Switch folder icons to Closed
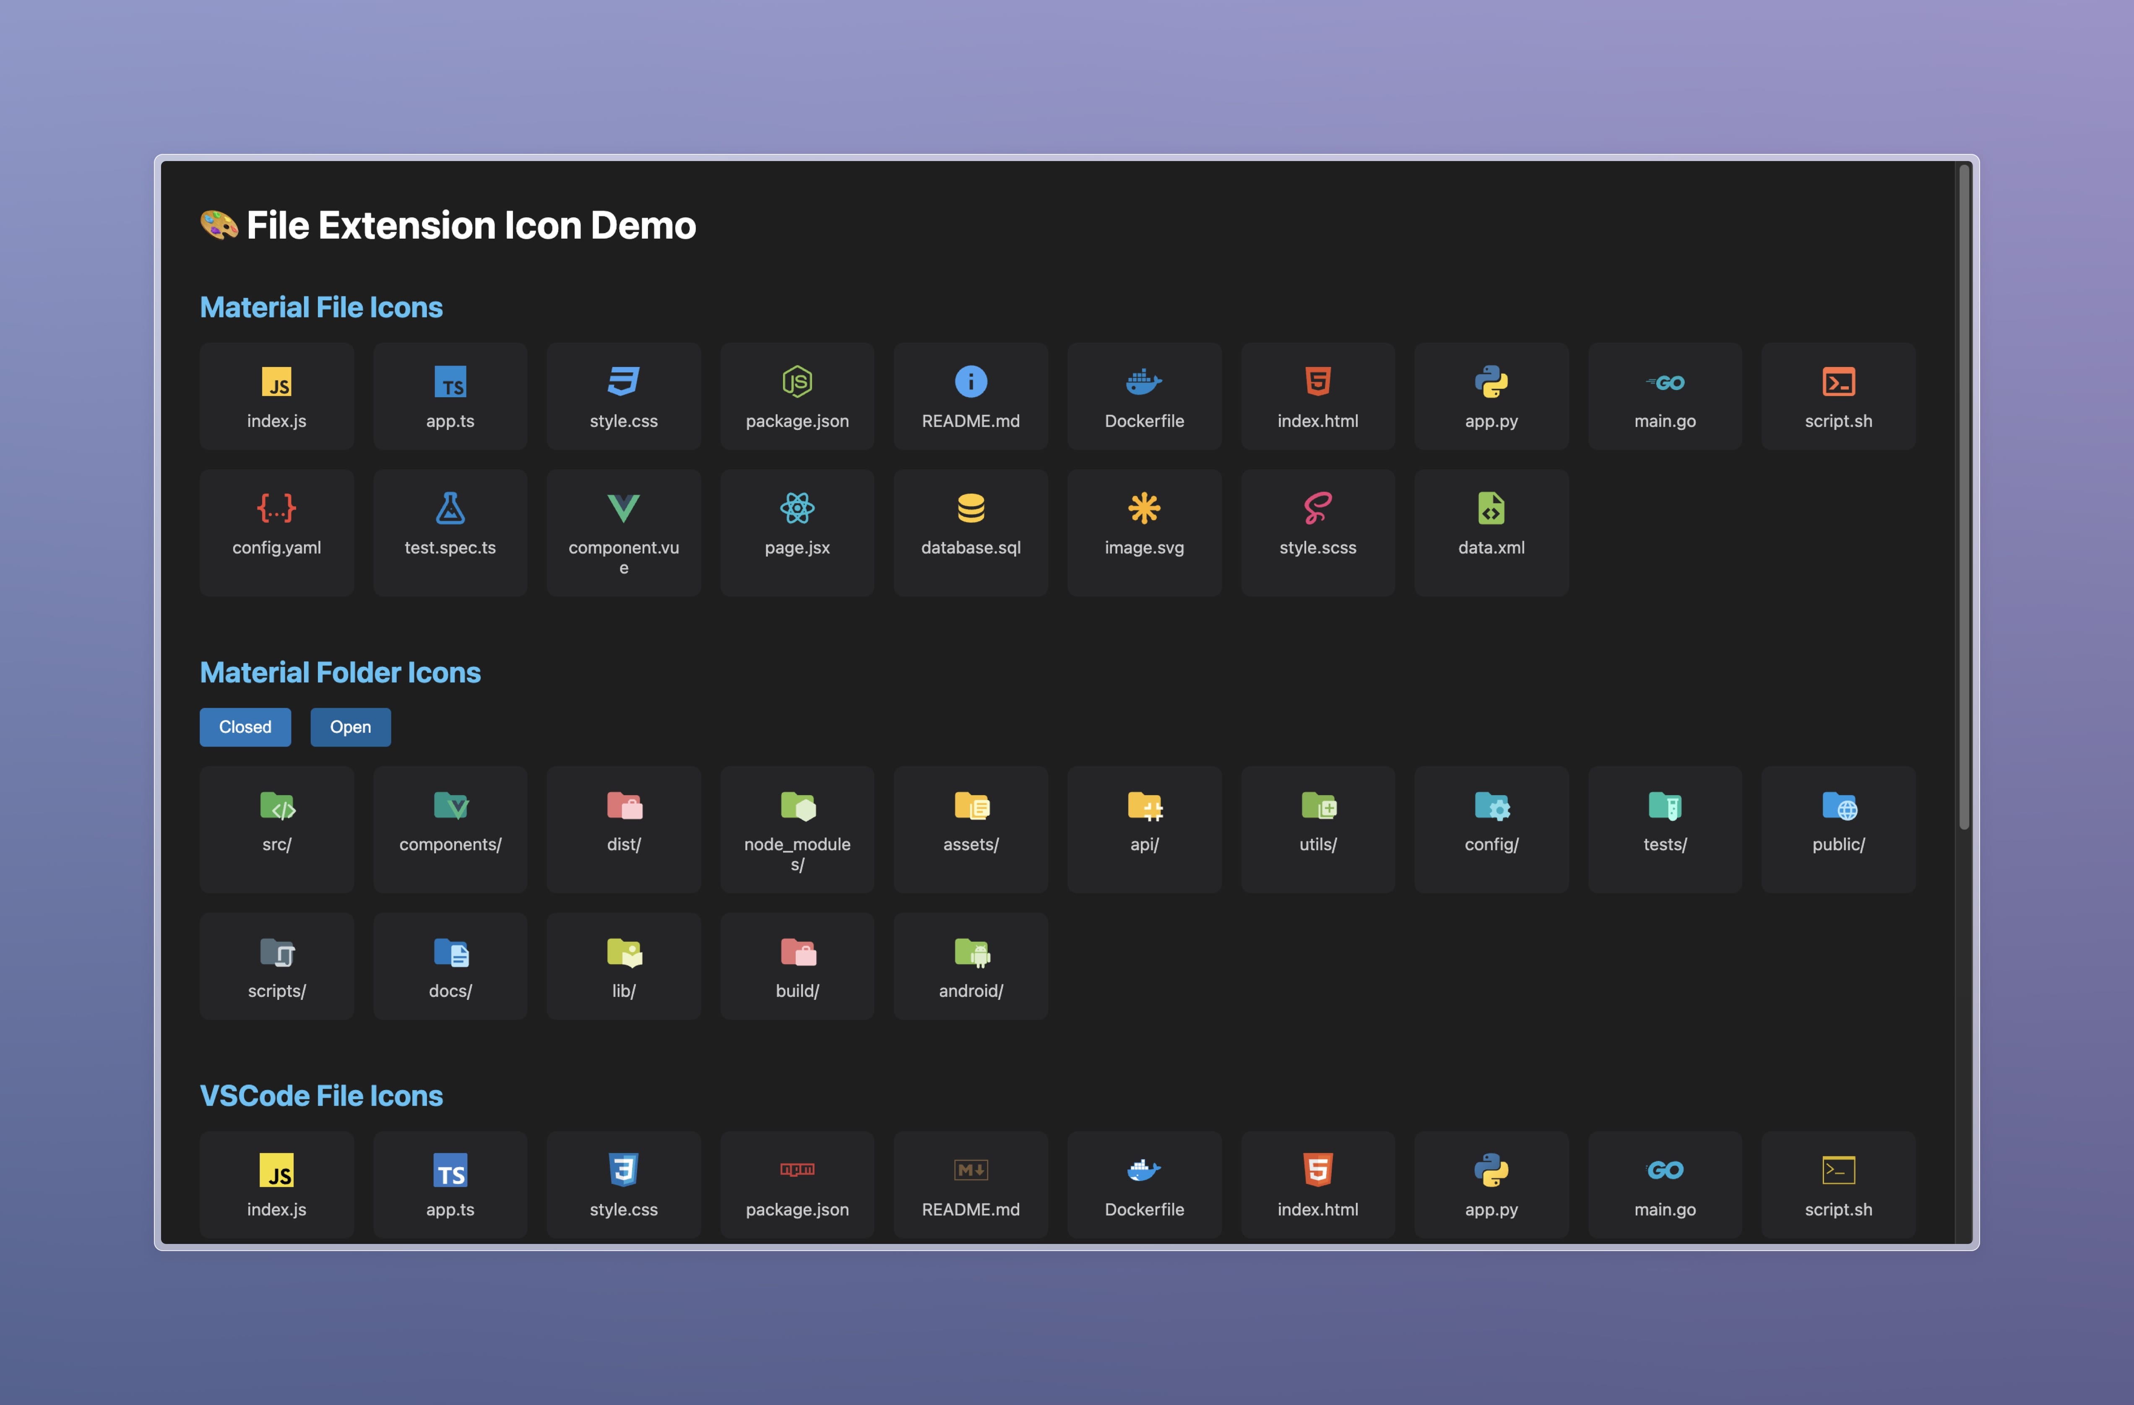Viewport: 2134px width, 1405px height. pyautogui.click(x=245, y=727)
